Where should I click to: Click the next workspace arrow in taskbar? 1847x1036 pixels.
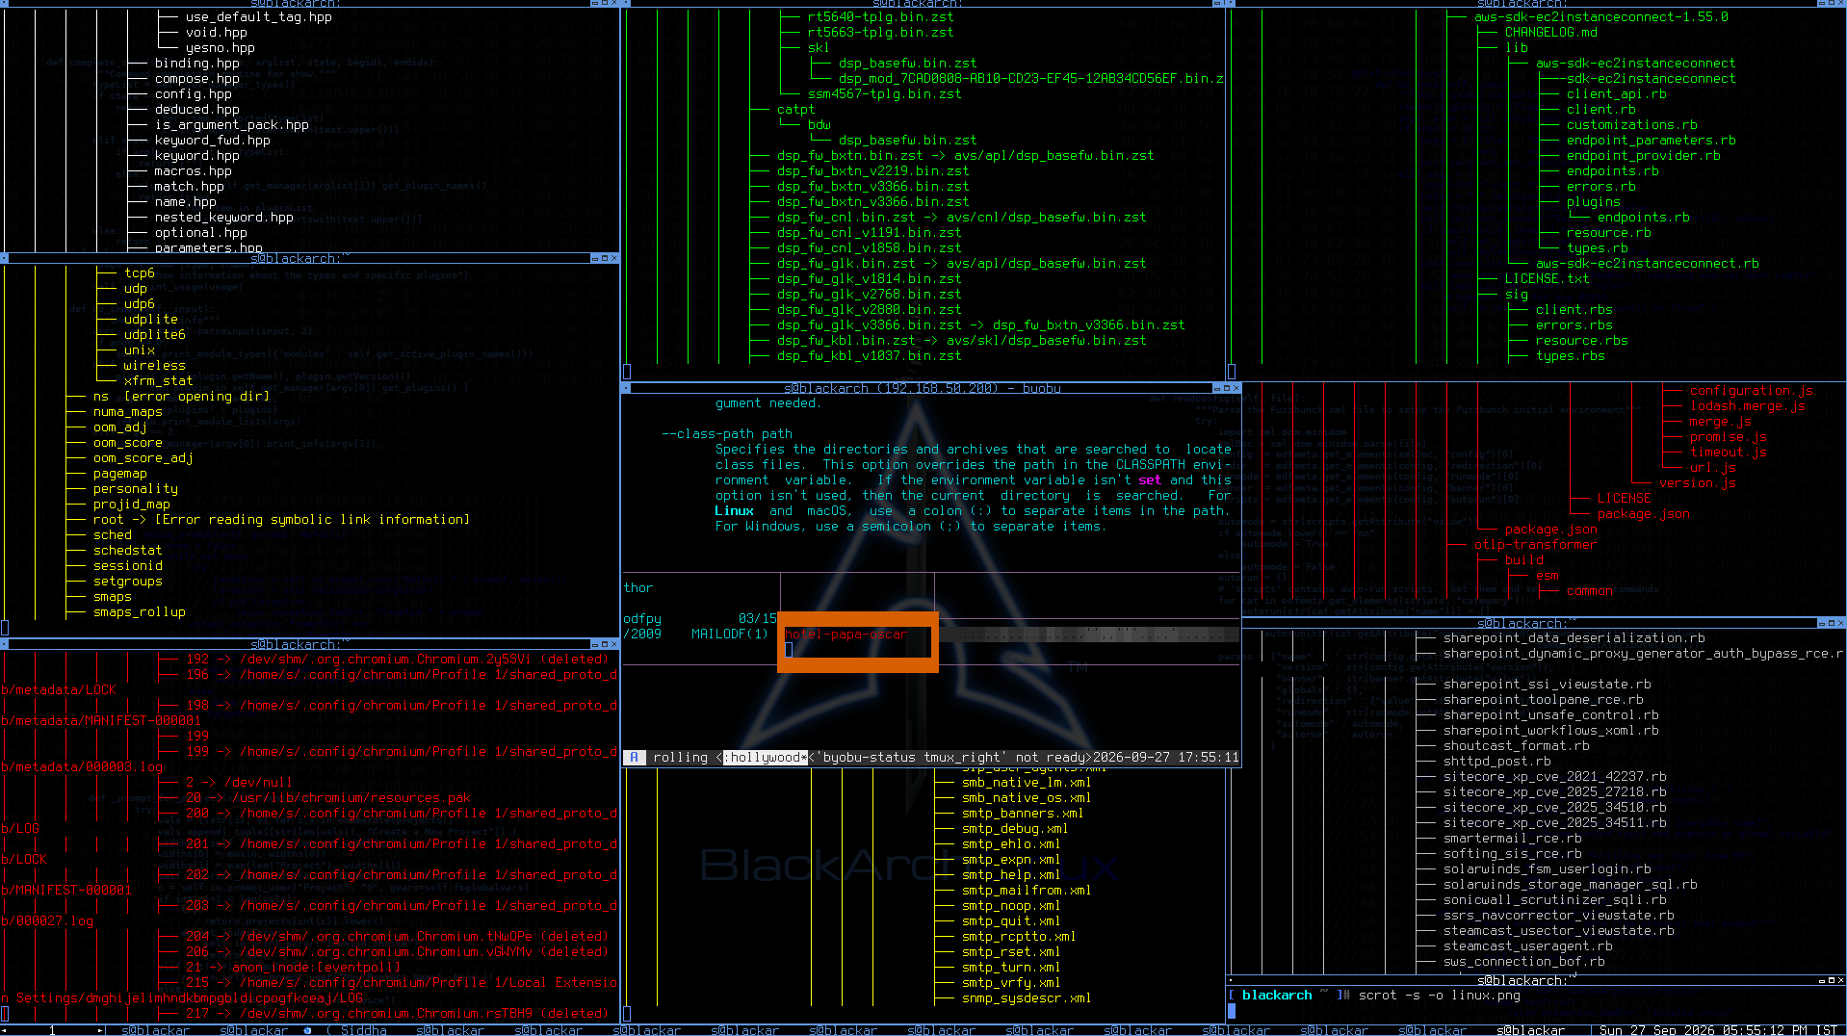pyautogui.click(x=99, y=1030)
